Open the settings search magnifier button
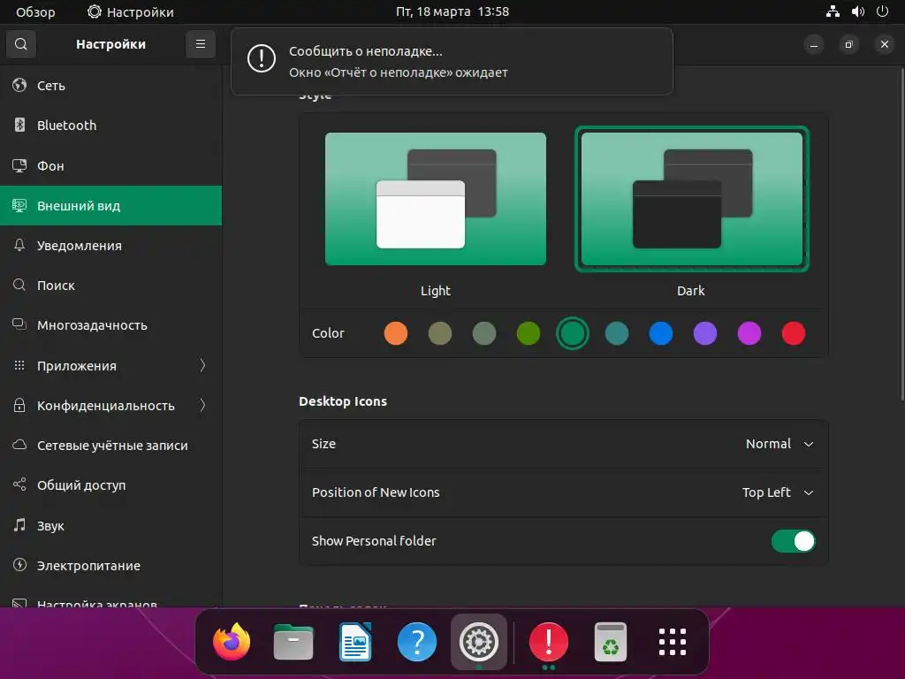Viewport: 905px width, 679px height. pos(21,44)
